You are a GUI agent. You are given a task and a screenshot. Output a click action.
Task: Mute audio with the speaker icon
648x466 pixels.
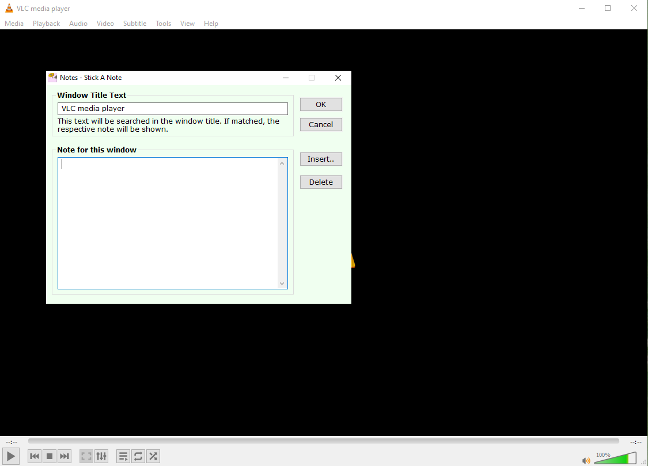586,460
